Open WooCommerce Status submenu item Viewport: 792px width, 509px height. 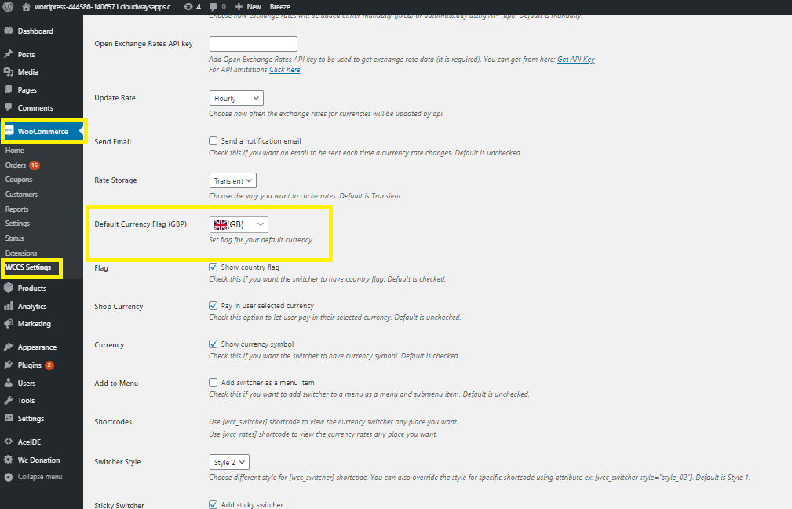pyautogui.click(x=15, y=238)
